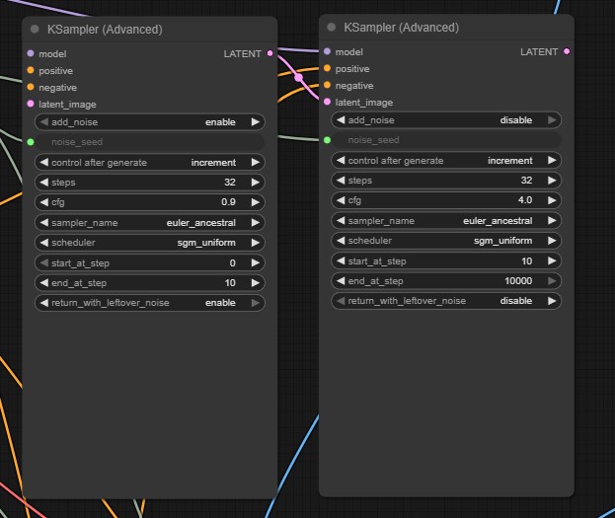Click the right node's latent_image input socket

(327, 102)
